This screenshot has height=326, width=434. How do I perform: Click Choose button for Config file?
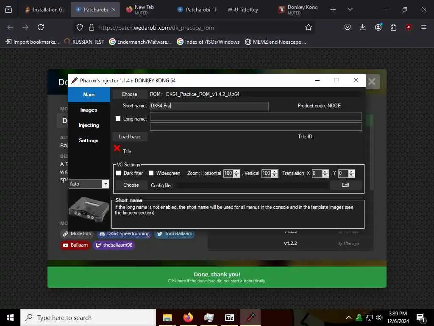tap(131, 185)
